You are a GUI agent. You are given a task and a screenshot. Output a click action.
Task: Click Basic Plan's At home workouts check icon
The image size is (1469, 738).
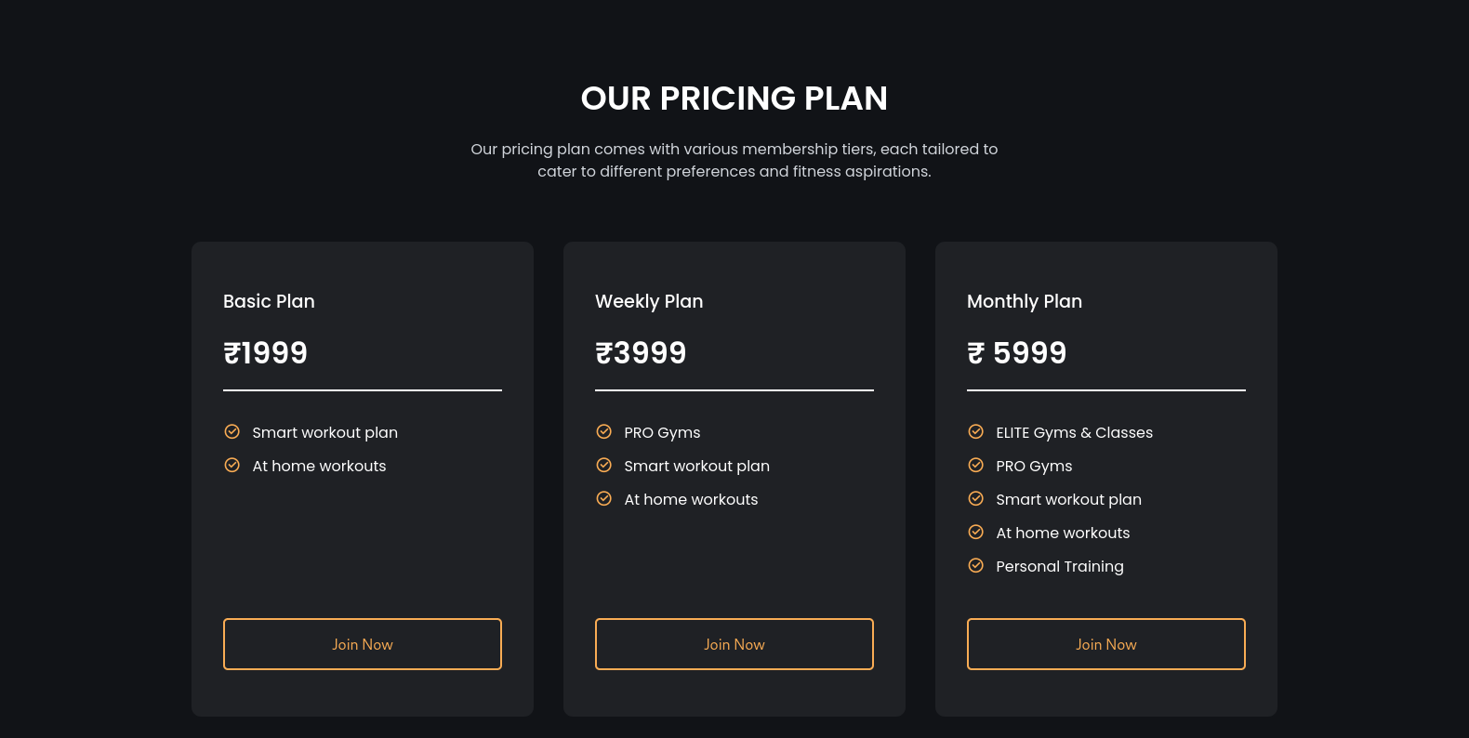232,465
